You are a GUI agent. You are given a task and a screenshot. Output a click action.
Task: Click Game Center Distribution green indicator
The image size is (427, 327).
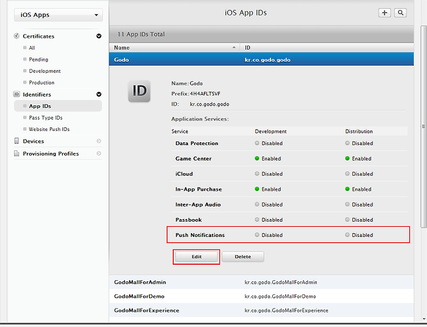pyautogui.click(x=347, y=158)
